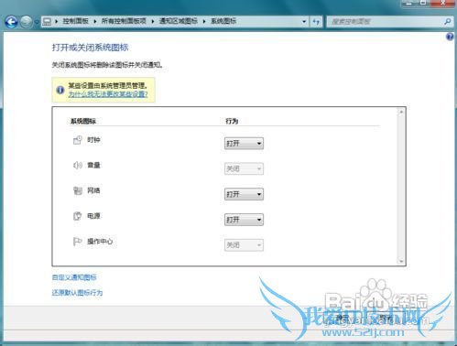Open help via the question mark icon
The width and height of the screenshot is (457, 346).
(x=450, y=37)
